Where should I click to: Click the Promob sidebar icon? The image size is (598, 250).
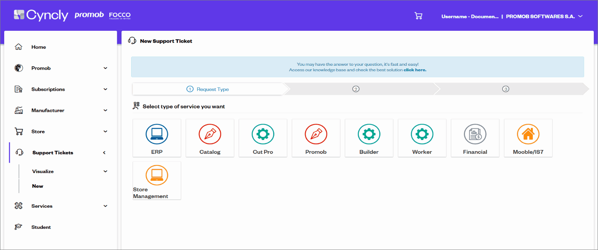point(19,68)
